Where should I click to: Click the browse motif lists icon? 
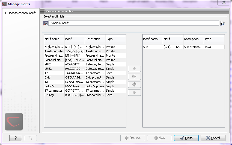(x=222, y=24)
